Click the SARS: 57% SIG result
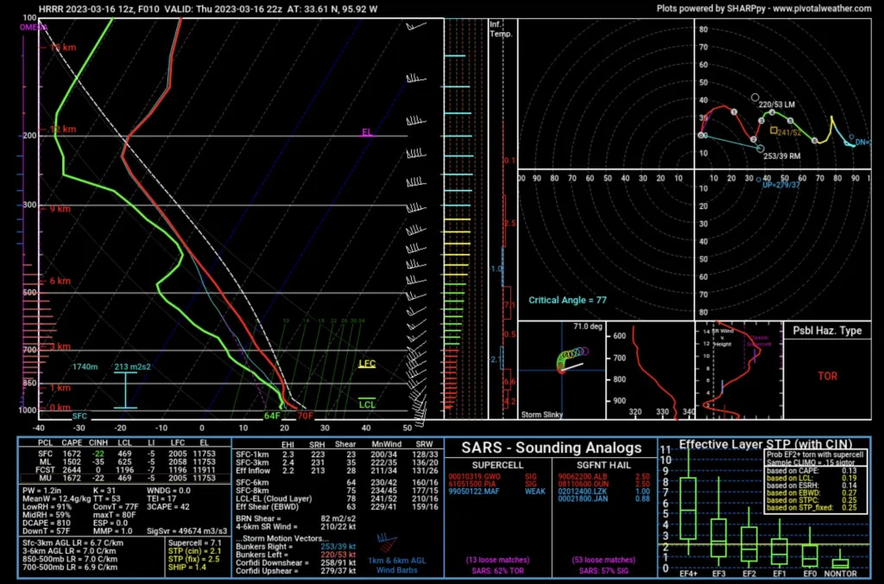Viewport: 884px width, 584px height. tap(603, 571)
